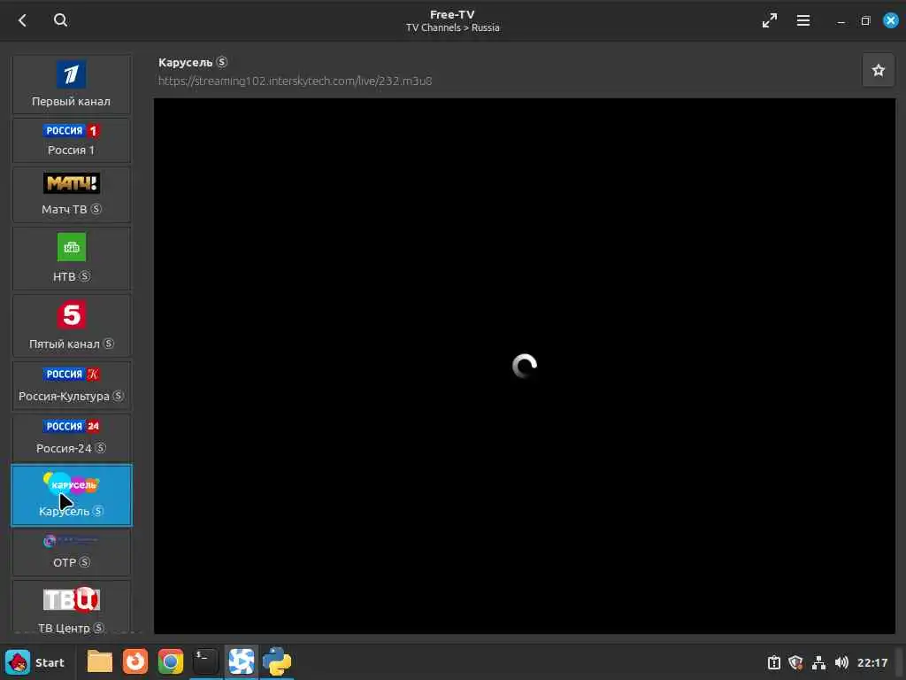Restore the Free-TV window size

click(865, 21)
